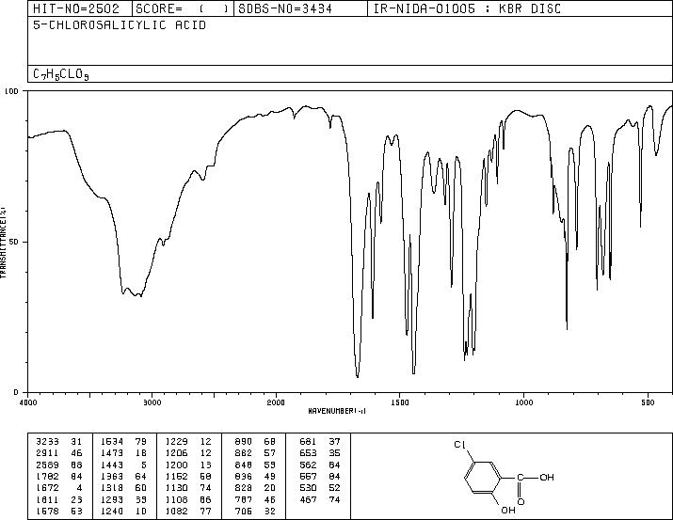Click the 1000 tick label on x-axis
The width and height of the screenshot is (673, 520).
[523, 402]
